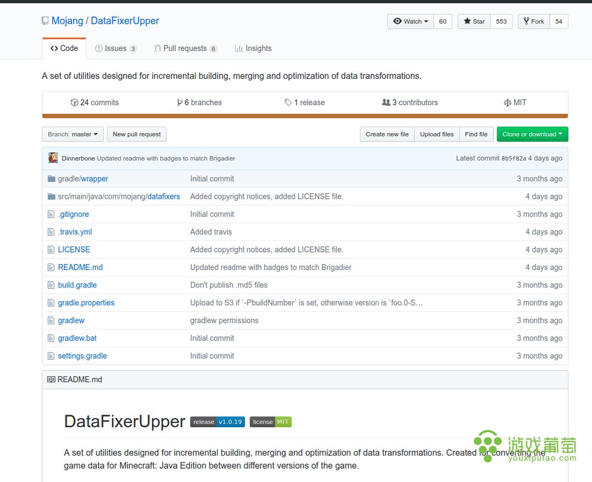
Task: View the 60 watchers count
Action: click(443, 21)
